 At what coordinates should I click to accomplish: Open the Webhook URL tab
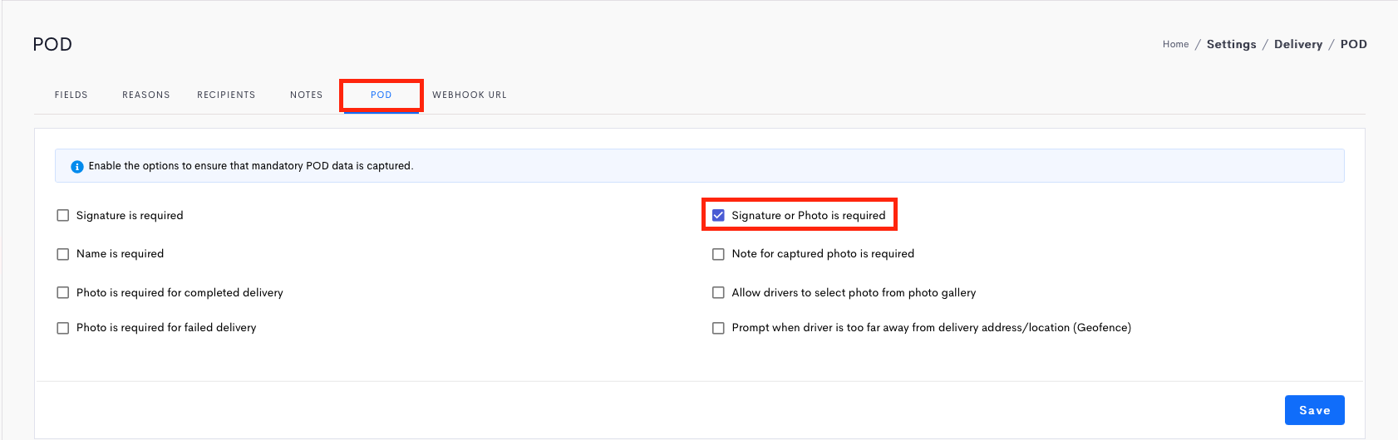tap(470, 95)
